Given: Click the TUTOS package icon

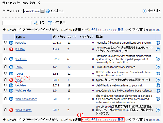Looking at the screenshot, I should click(x=11, y=74).
